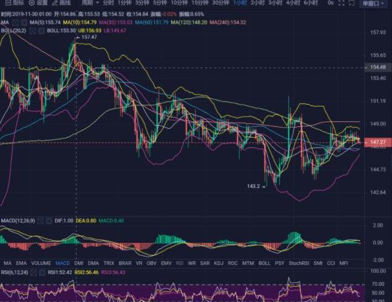Click settings icon beside MACD(12,26,9) label
The image size is (392, 302).
41,220
